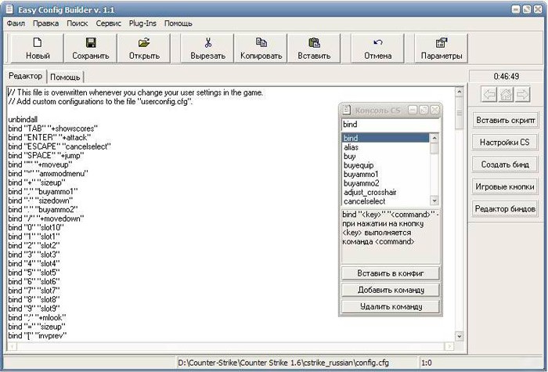This screenshot has height=372, width=548.
Task: Click the editor horizontal scroll left arrow
Action: point(12,346)
